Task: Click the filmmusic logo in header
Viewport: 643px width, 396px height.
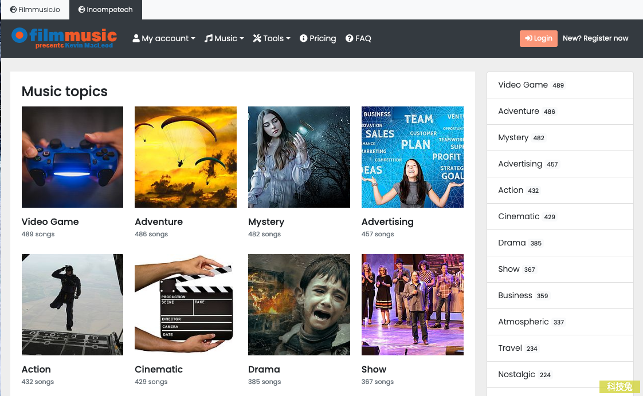Action: point(64,38)
